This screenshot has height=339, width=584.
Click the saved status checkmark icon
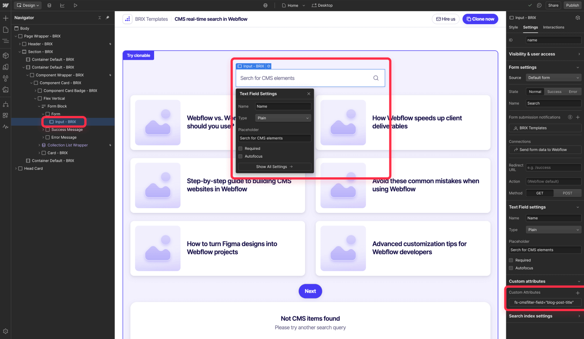click(x=530, y=5)
